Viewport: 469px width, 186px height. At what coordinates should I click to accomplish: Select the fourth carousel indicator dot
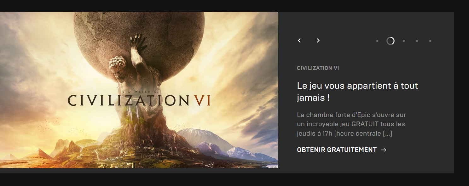pyautogui.click(x=417, y=41)
